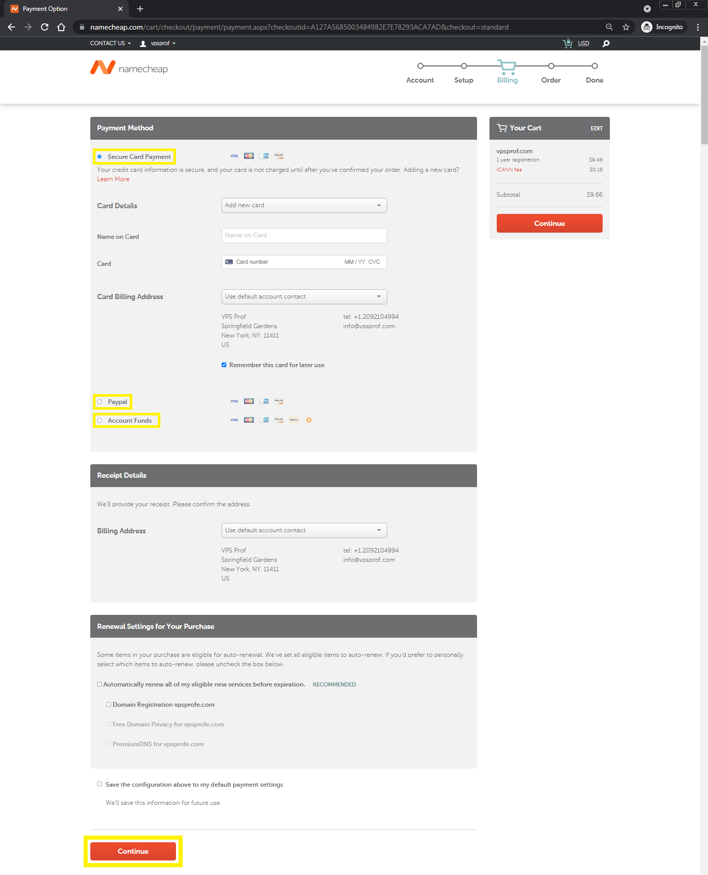Screen dimensions: 708x875
Task: Open the zoom magnifier in address bar
Action: (609, 27)
